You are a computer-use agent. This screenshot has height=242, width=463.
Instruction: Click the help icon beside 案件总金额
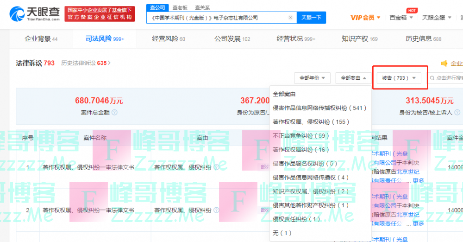pyautogui.click(x=114, y=112)
